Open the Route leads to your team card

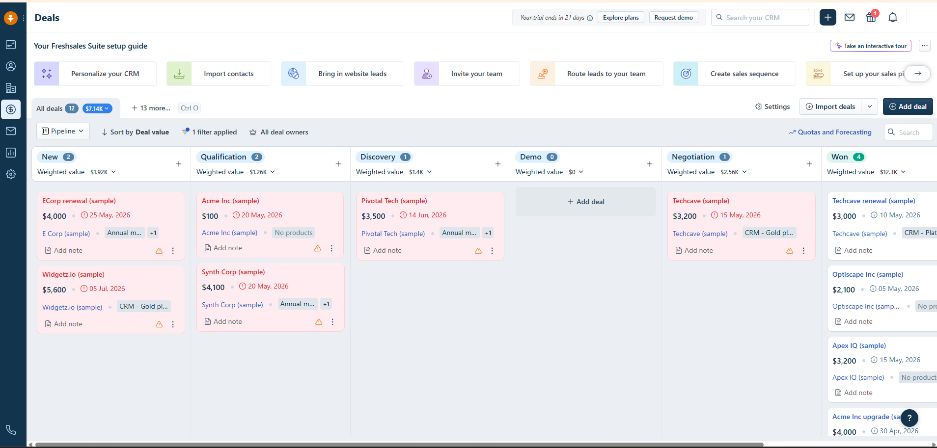coord(597,74)
